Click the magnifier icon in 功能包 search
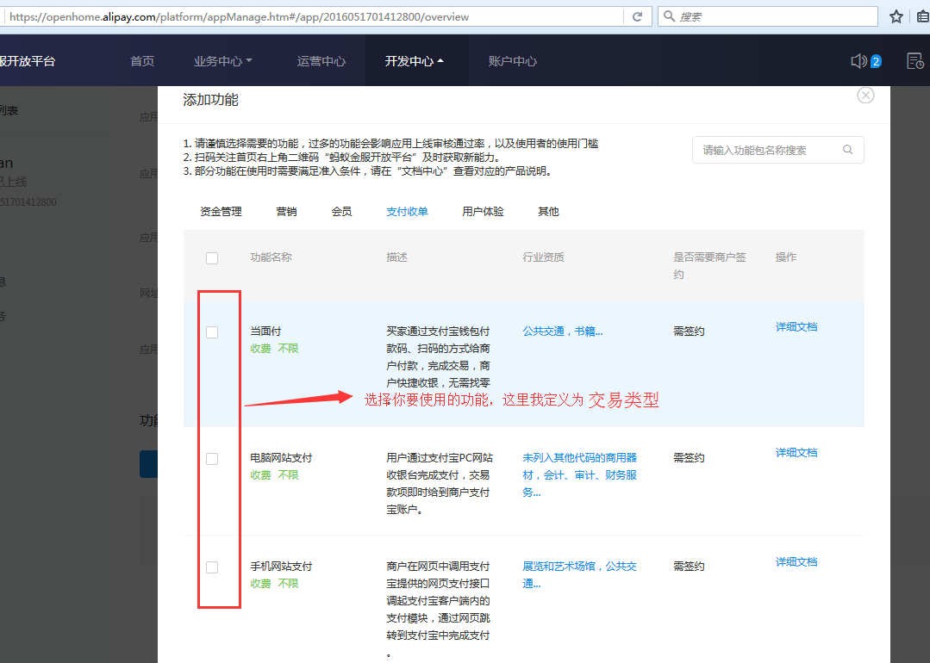Viewport: 930px width, 663px height. [847, 150]
